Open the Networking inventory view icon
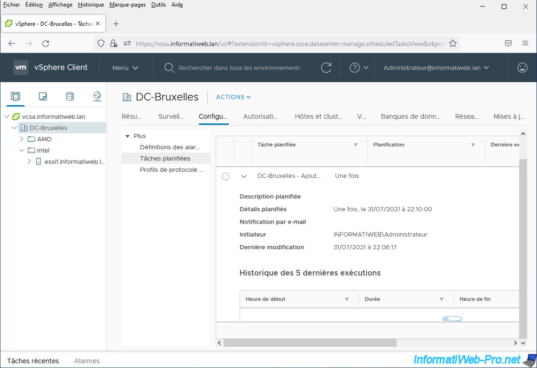The height and width of the screenshot is (368, 537). tap(97, 96)
